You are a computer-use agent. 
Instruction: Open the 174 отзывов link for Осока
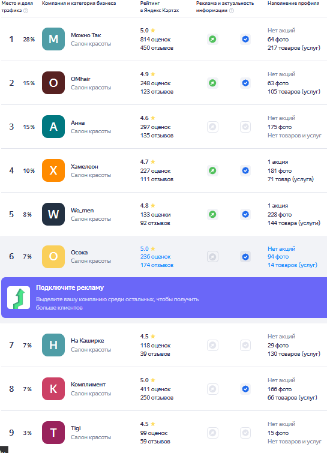157,265
